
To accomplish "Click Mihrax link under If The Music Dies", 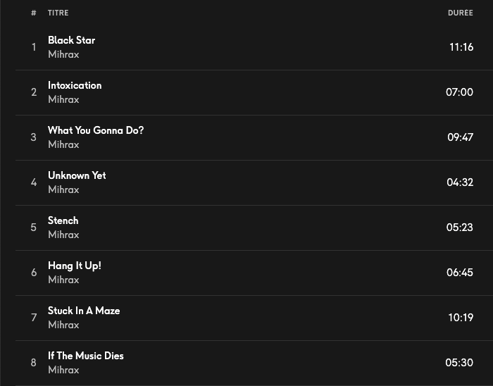I will click(x=63, y=370).
